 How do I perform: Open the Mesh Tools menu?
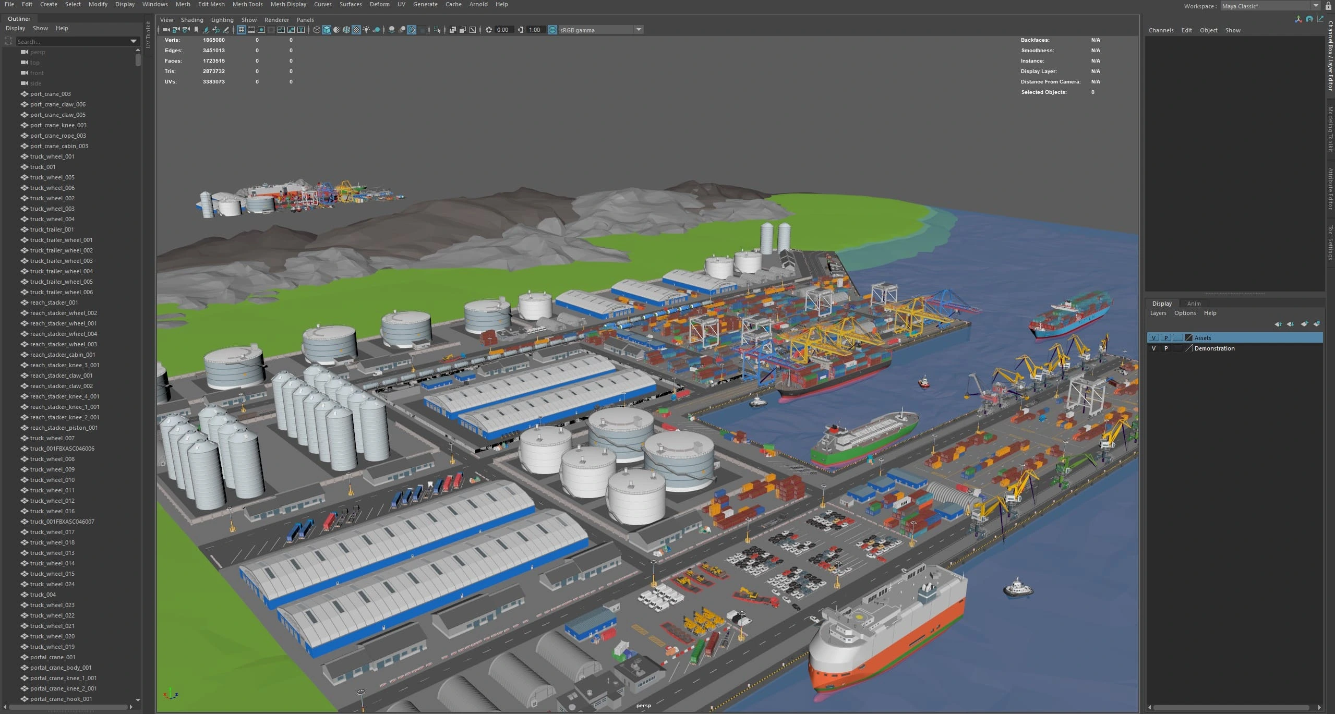[x=247, y=4]
